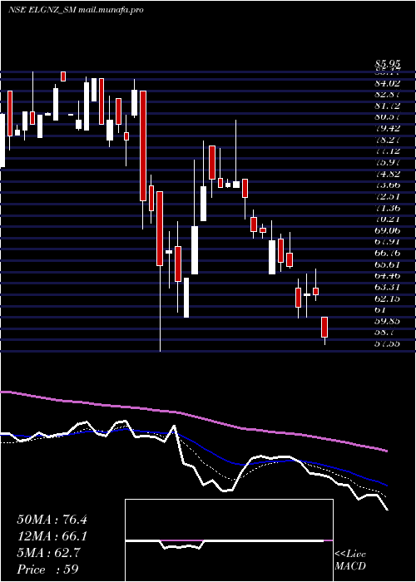This screenshot has height=582, width=416.
Task: Select the 85.95 price level label
Action: coord(387,66)
